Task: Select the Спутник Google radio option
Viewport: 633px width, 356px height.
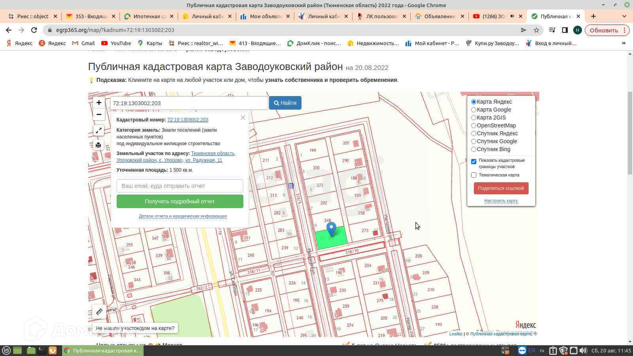Action: tap(474, 141)
